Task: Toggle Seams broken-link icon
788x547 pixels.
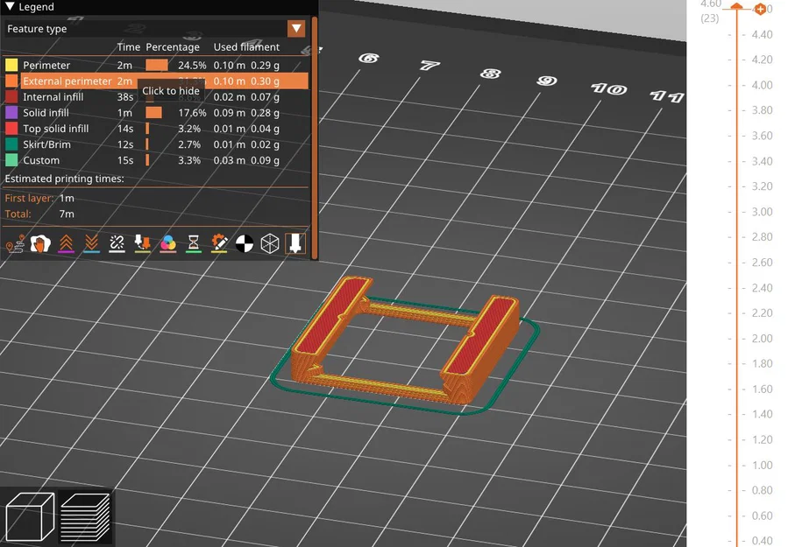Action: pyautogui.click(x=117, y=244)
